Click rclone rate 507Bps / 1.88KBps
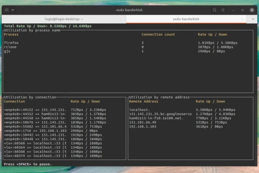 click(215, 47)
